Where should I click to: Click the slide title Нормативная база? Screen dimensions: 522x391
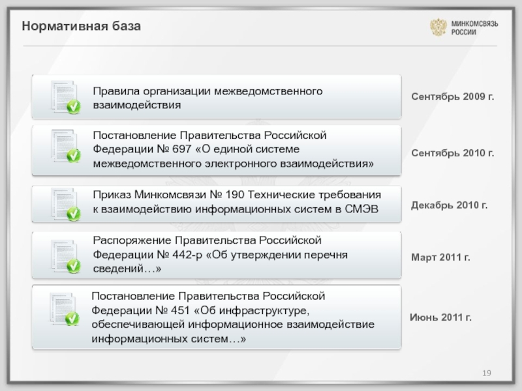pyautogui.click(x=81, y=27)
